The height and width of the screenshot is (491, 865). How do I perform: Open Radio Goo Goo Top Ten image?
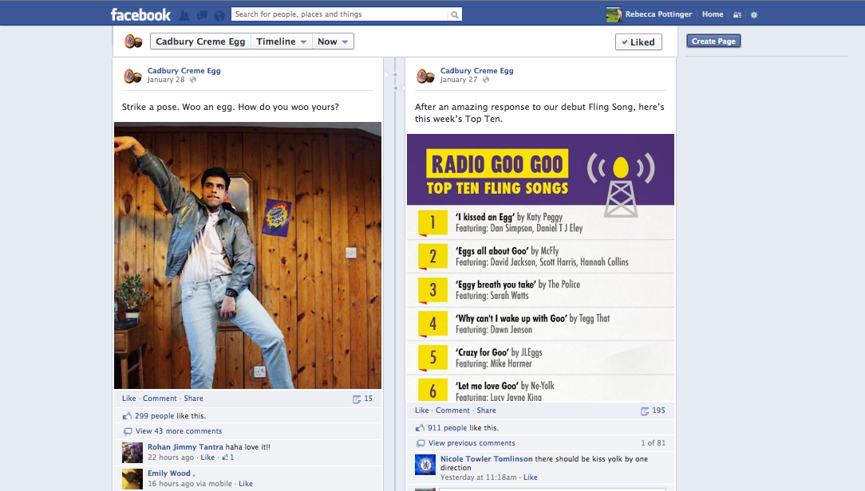541,267
